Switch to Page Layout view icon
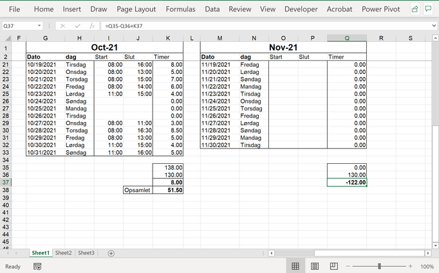 [x=315, y=266]
